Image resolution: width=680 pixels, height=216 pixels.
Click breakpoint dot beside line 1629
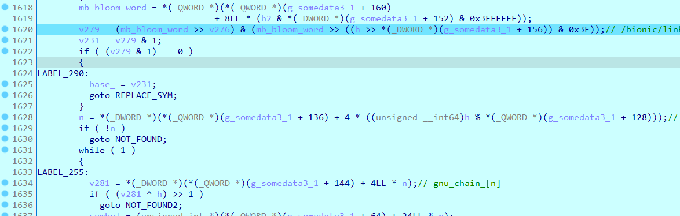tap(5, 128)
